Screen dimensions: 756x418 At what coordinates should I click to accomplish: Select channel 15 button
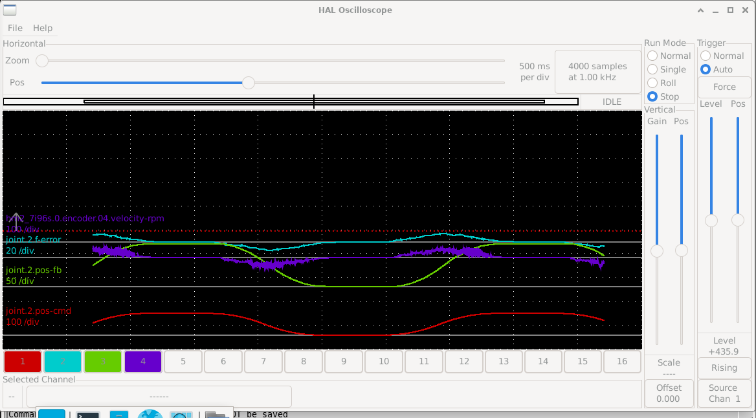(583, 361)
